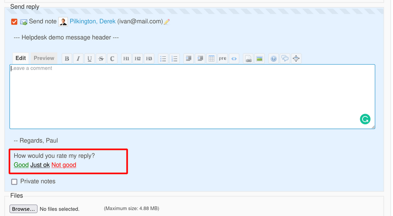
Task: Click the Grammarly icon in the comment box
Action: point(365,119)
